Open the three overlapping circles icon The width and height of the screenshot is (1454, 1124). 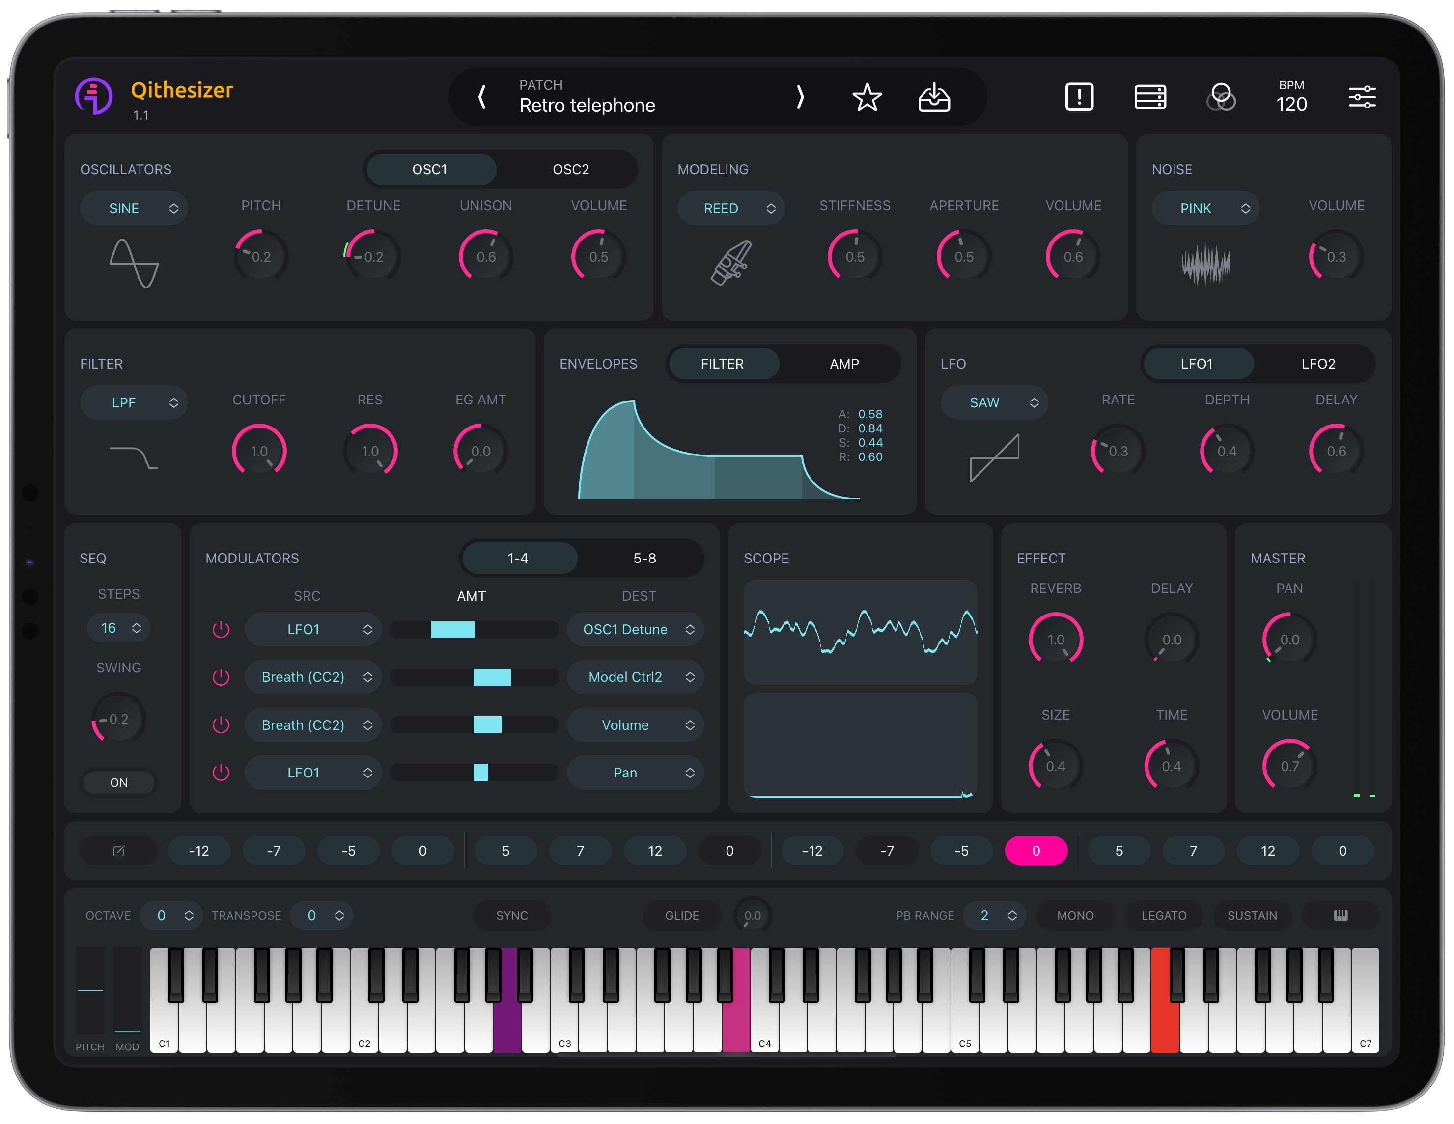click(x=1221, y=97)
